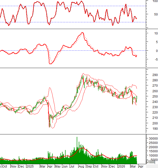Select the 100 level on oscillator scale

155,1
